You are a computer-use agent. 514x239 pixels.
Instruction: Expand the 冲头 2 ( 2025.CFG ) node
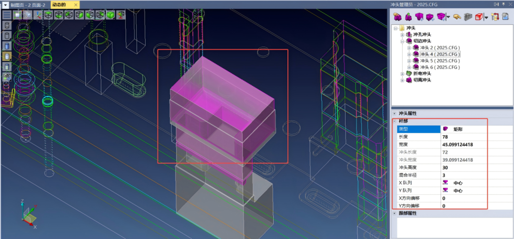409,48
